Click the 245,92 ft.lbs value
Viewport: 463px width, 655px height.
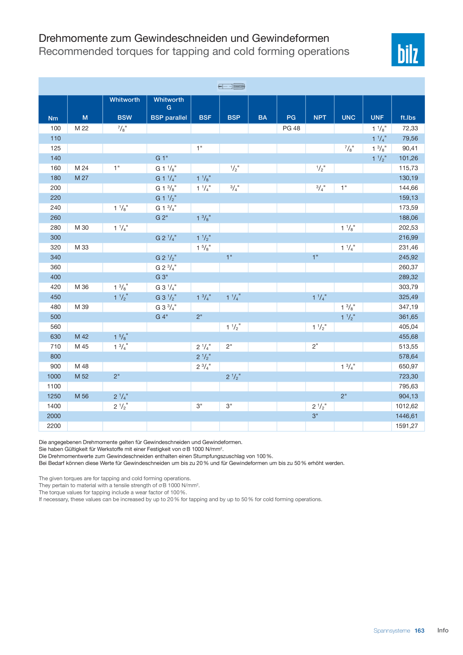pyautogui.click(x=408, y=257)
